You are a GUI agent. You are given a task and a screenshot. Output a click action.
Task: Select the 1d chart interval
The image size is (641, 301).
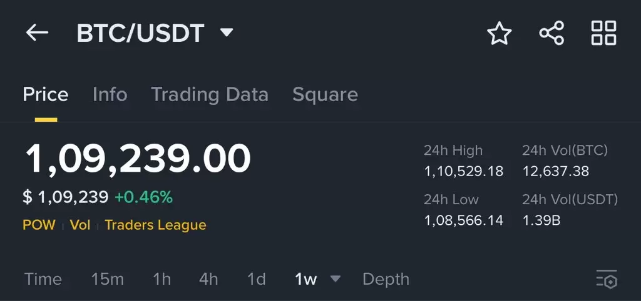click(256, 279)
